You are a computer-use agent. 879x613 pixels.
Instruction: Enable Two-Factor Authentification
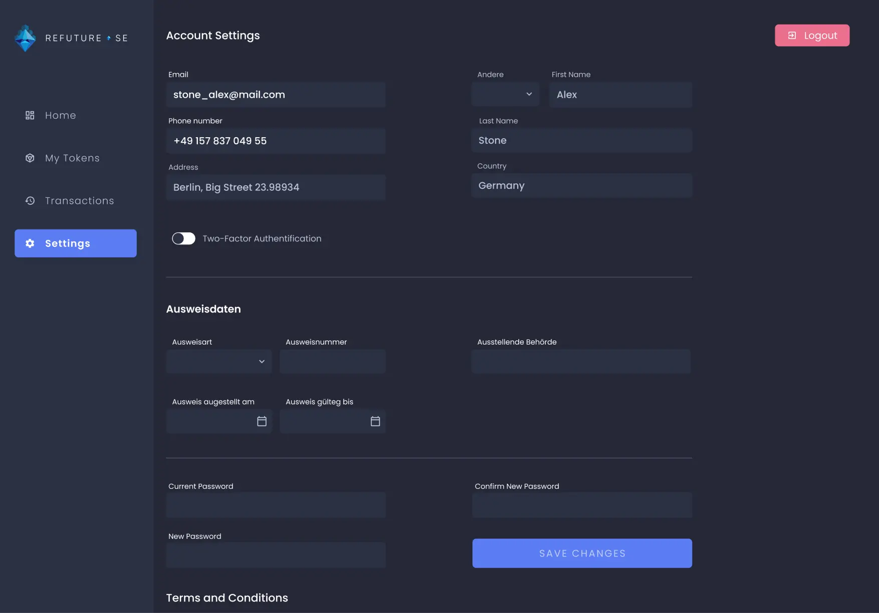pyautogui.click(x=184, y=238)
